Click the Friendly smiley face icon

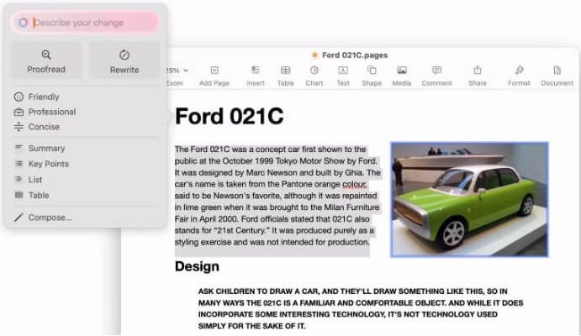(x=18, y=97)
